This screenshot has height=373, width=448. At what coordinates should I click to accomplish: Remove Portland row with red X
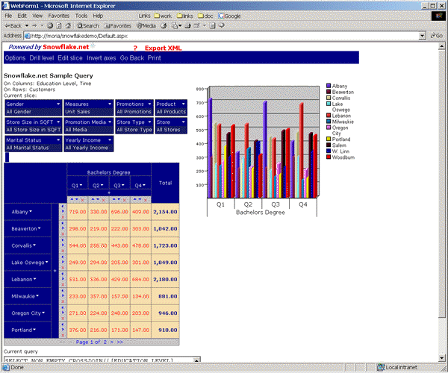click(63, 335)
